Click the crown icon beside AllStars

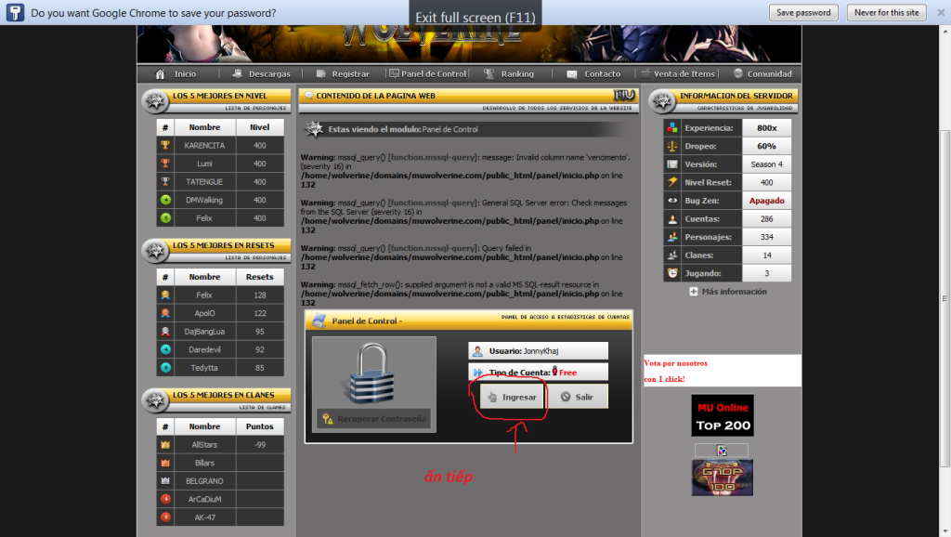pyautogui.click(x=165, y=445)
